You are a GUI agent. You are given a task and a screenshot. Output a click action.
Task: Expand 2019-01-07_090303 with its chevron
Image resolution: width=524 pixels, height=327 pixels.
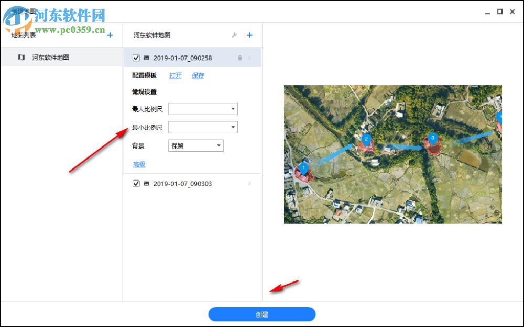(249, 184)
